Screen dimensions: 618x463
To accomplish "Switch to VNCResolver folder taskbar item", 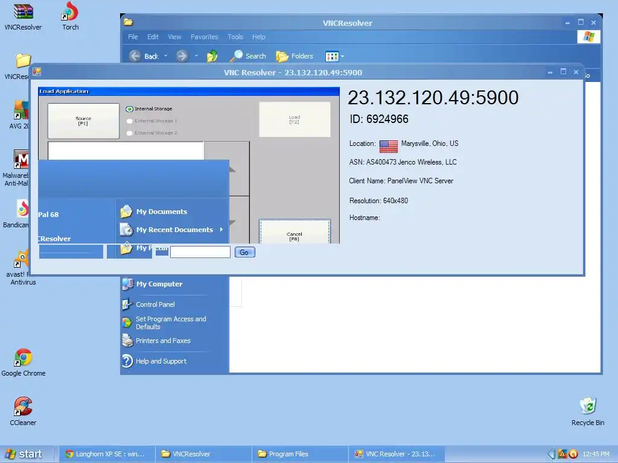I will coord(203,454).
